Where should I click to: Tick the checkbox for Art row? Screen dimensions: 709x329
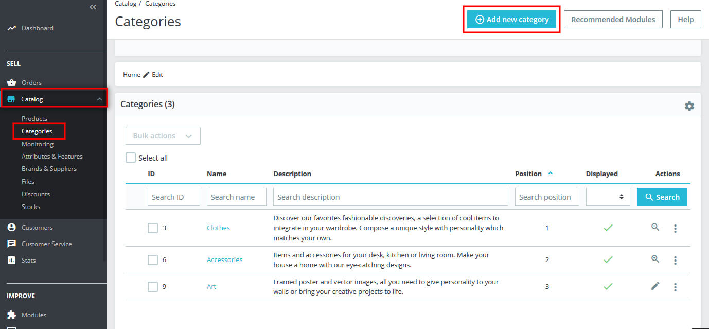point(153,287)
